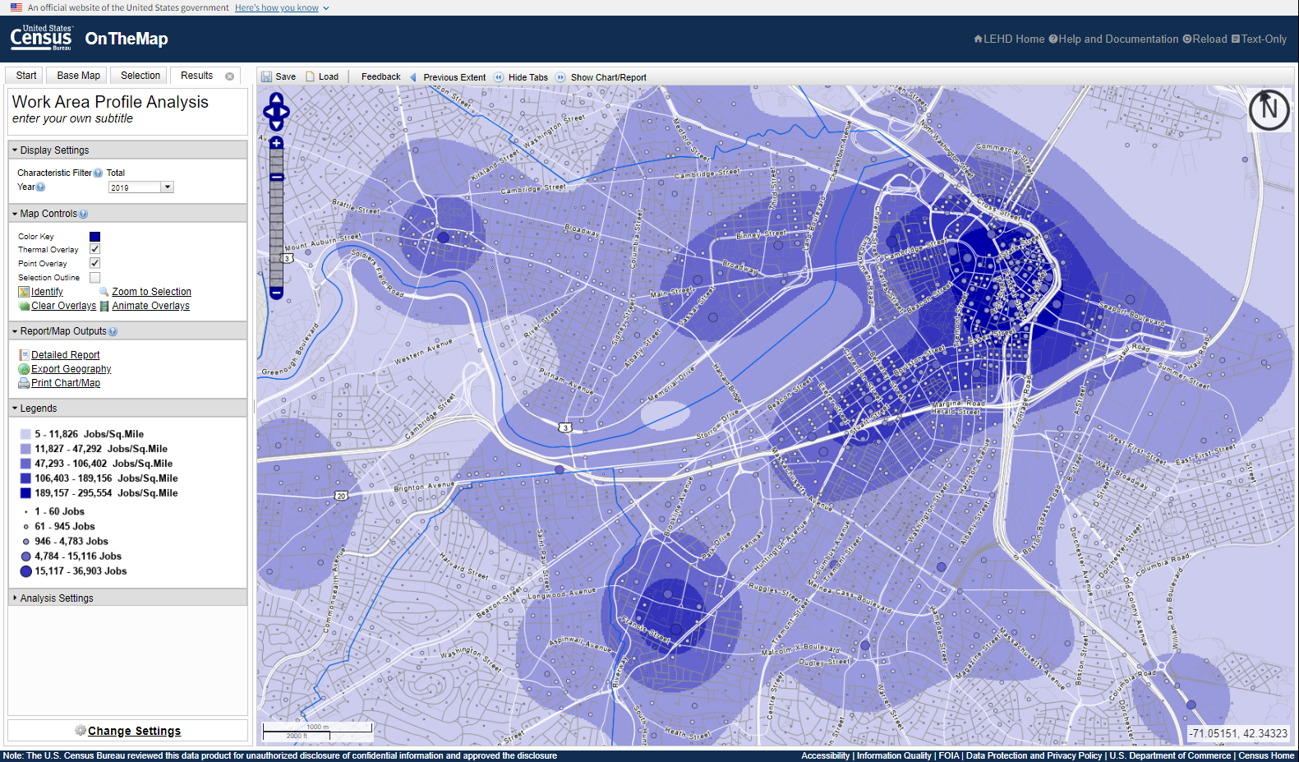Click the Identify tool icon

tap(24, 292)
